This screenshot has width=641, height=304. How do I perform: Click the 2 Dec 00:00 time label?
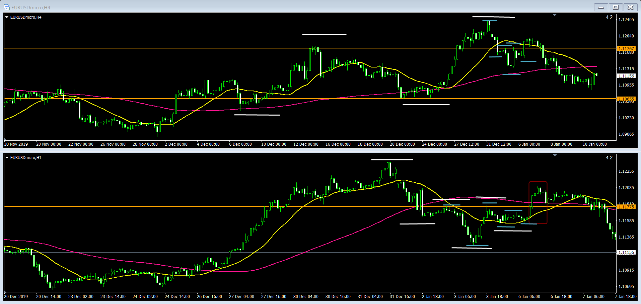(176, 144)
